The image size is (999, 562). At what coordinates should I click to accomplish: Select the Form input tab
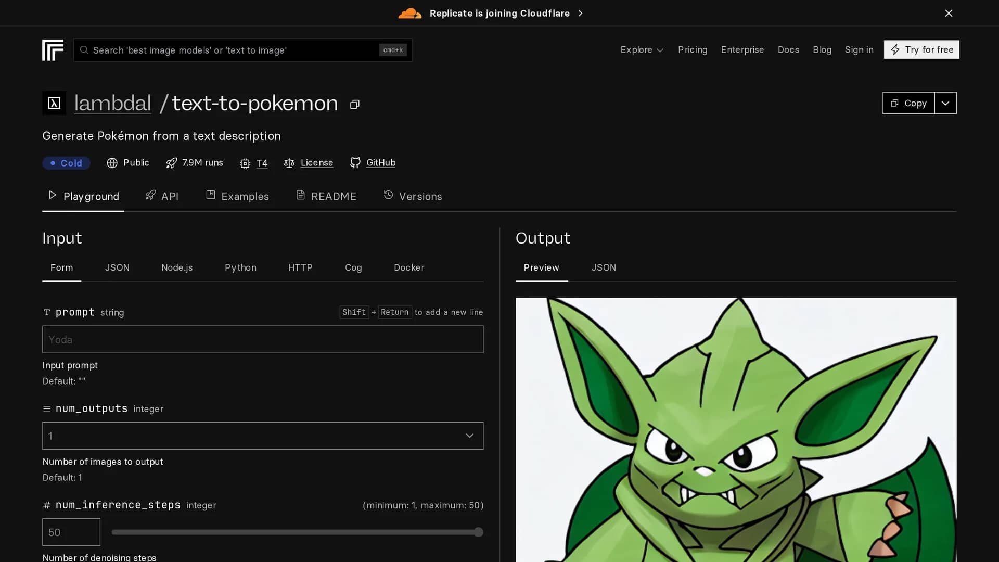61,267
